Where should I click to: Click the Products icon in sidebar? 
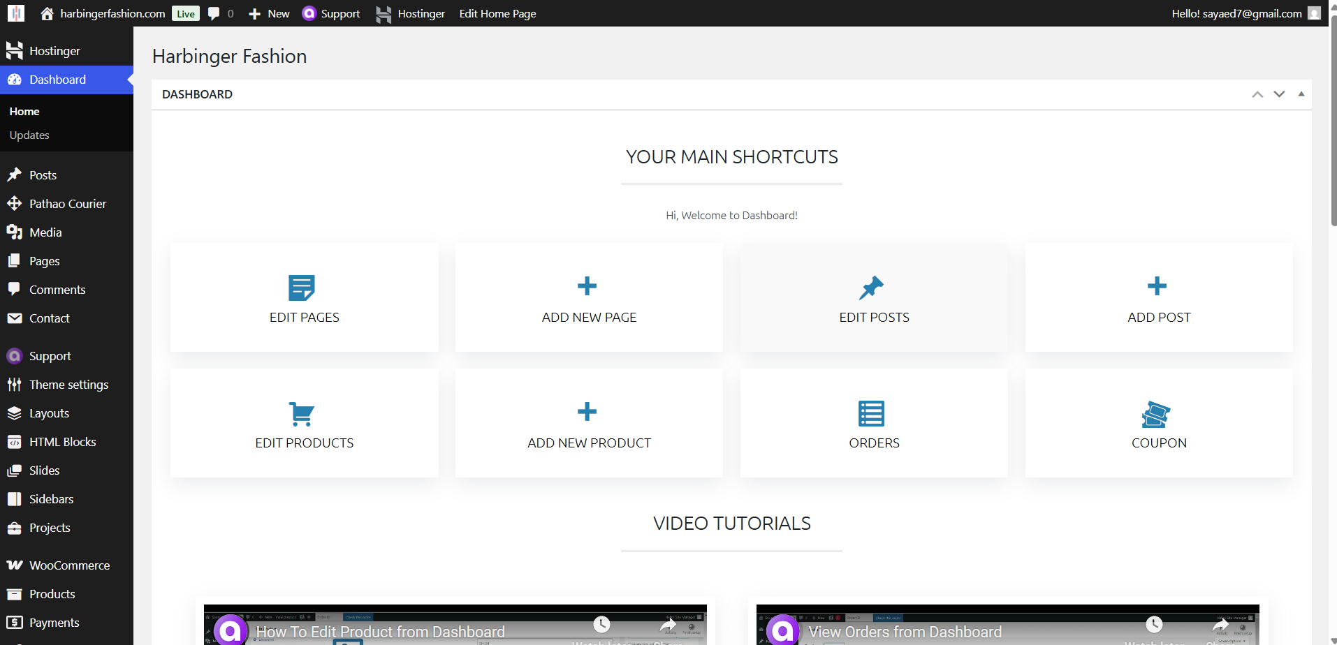(x=15, y=593)
